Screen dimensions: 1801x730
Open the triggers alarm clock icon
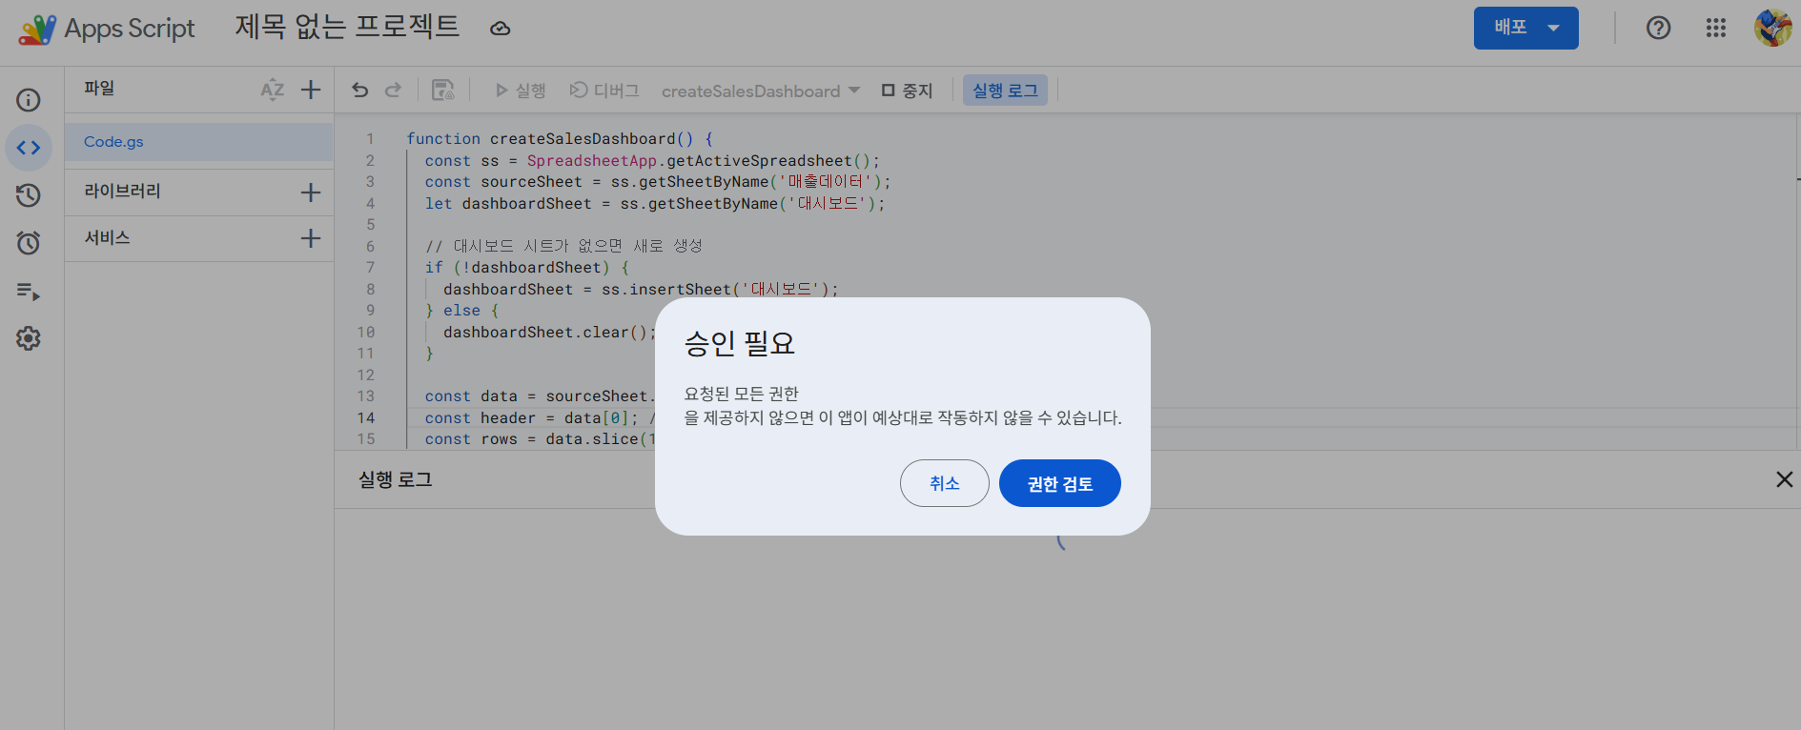[29, 243]
